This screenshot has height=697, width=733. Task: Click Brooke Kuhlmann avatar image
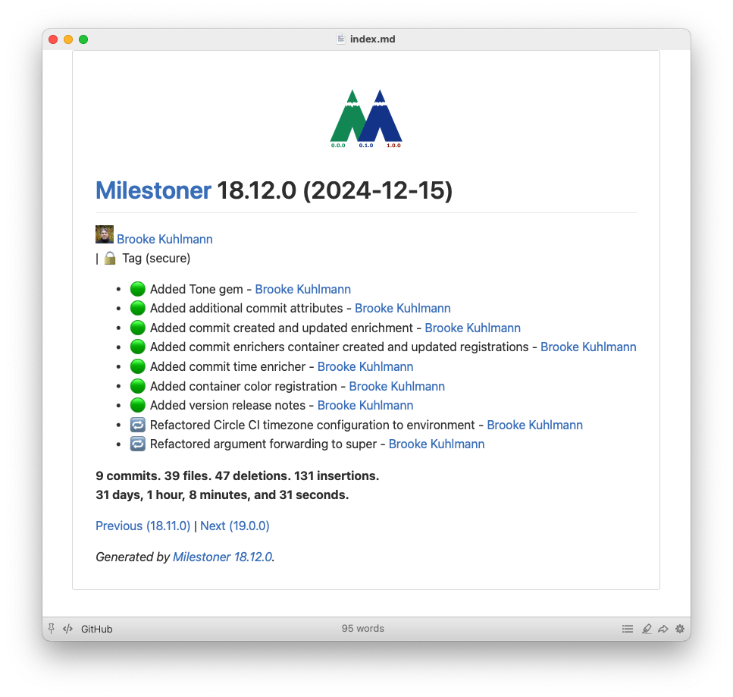[x=105, y=234]
